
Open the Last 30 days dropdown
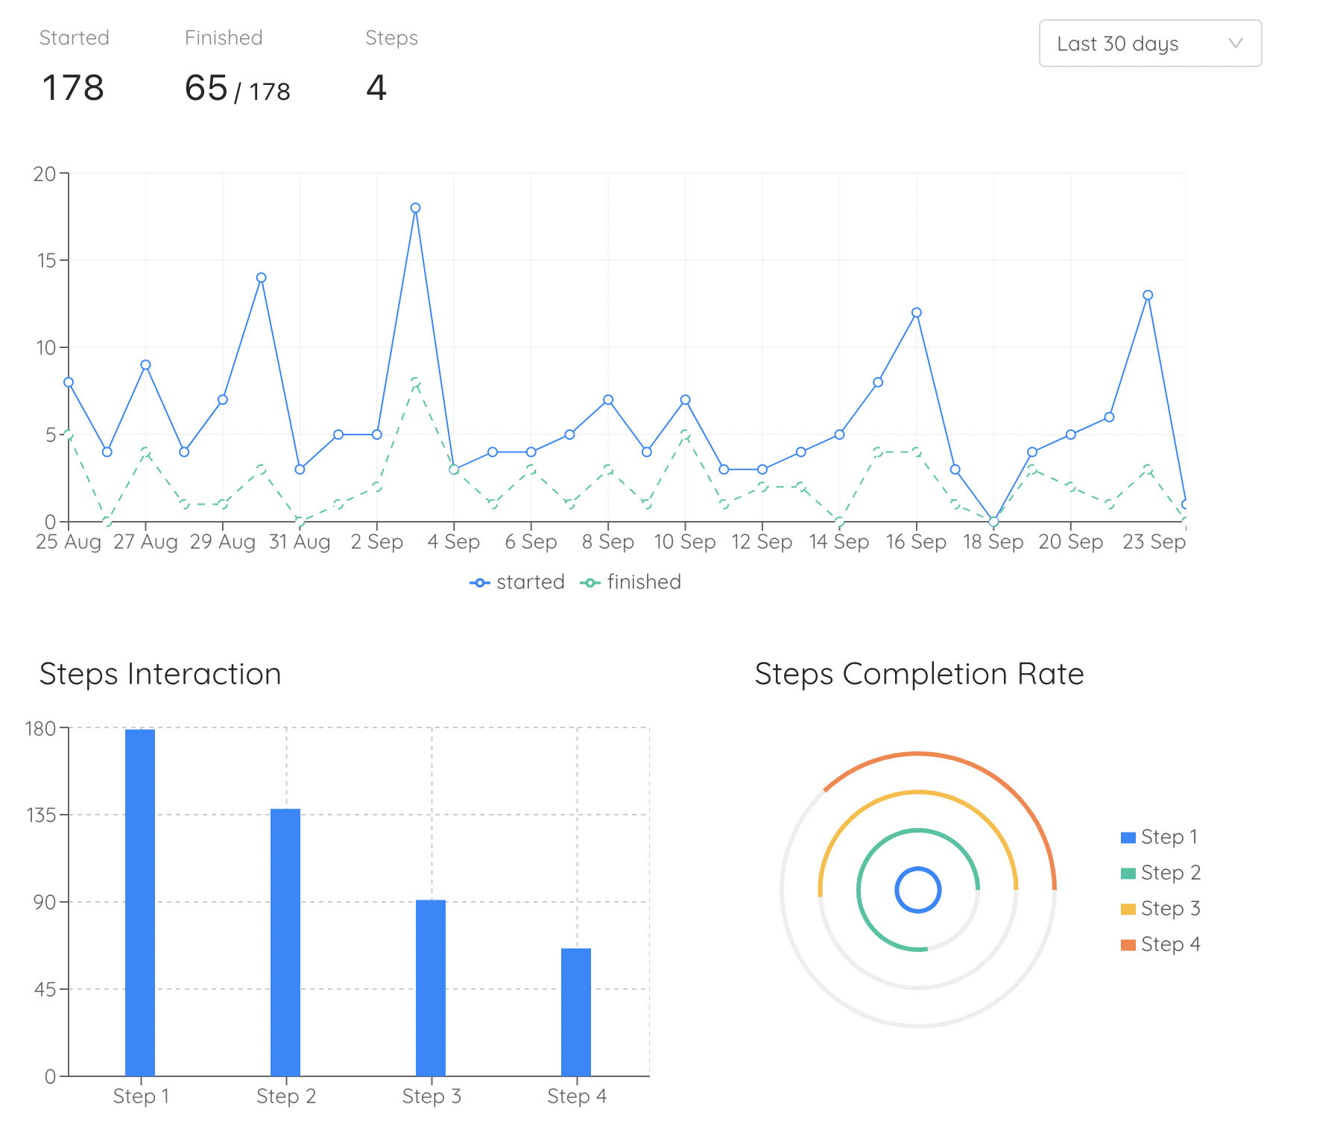coord(1148,44)
